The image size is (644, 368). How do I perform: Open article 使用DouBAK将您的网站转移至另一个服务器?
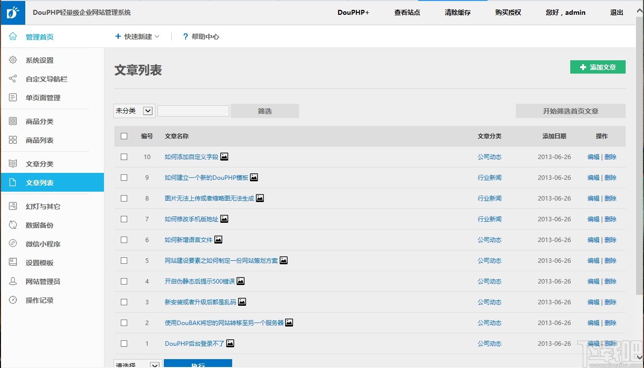point(224,323)
